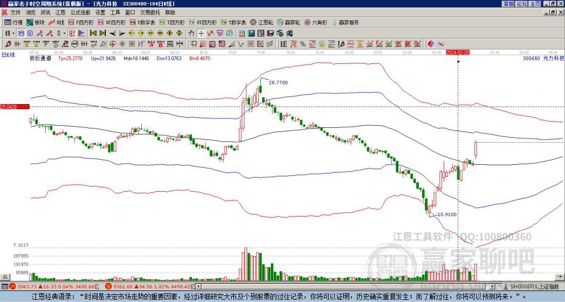Click the 论坛 forum button

pyautogui.click(x=521, y=4)
